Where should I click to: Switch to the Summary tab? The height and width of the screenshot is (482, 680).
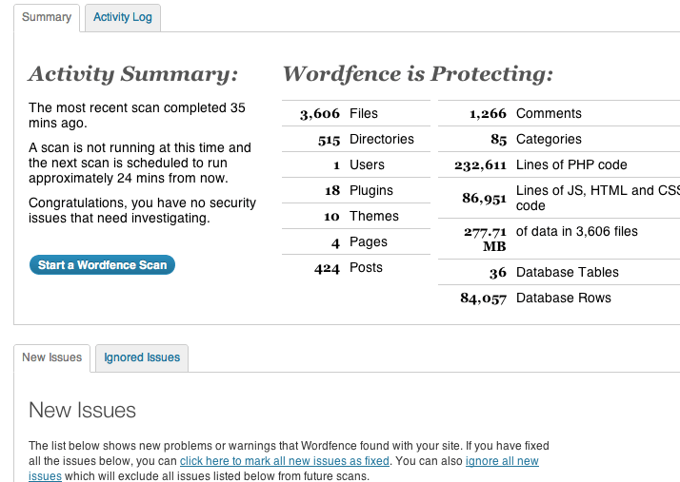47,17
